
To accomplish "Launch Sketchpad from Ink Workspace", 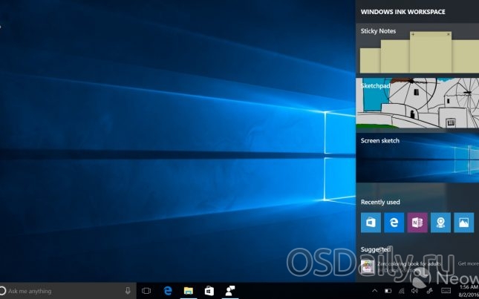I will 417,104.
